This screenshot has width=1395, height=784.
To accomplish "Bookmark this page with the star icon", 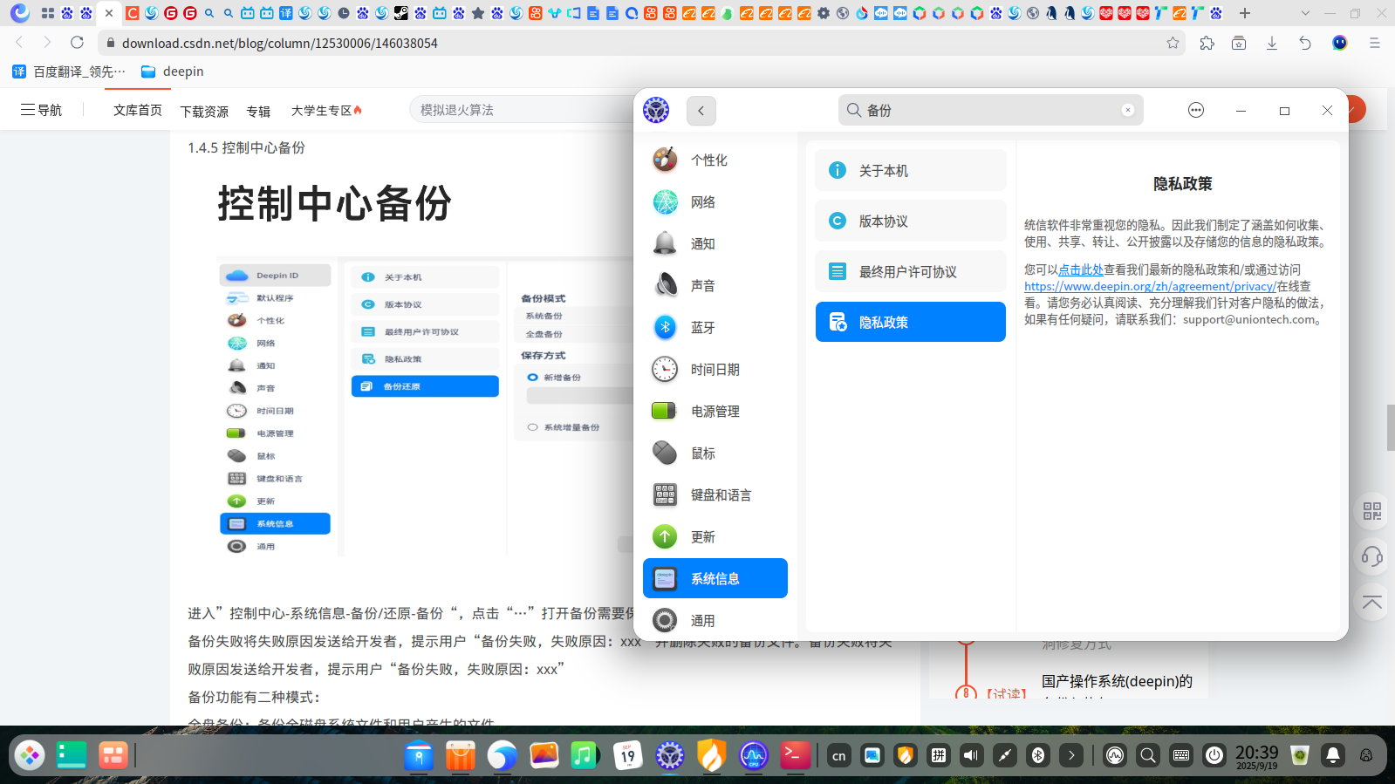I will 1173,43.
